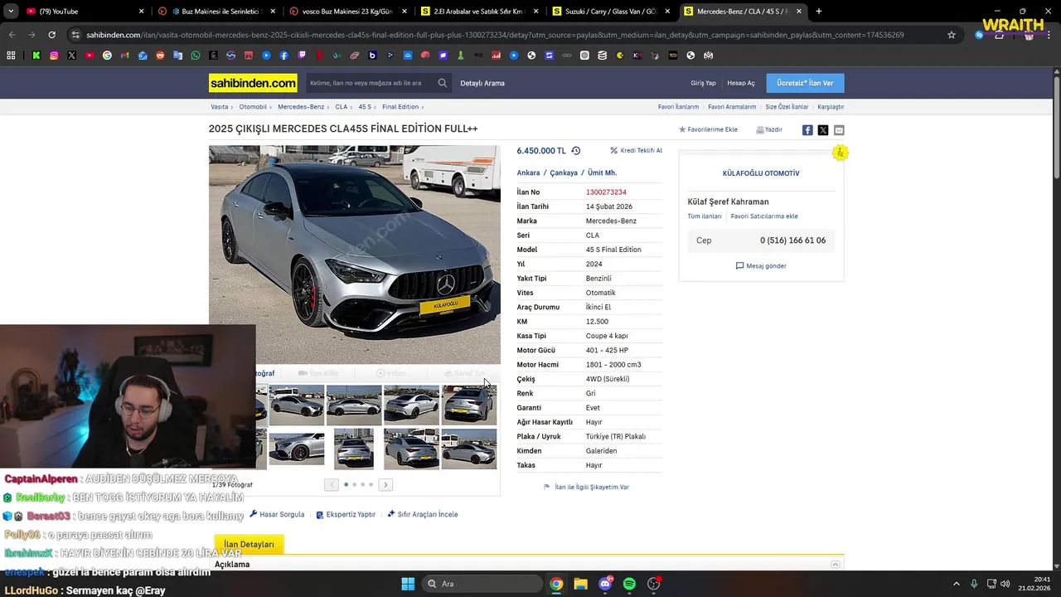This screenshot has width=1061, height=597.
Task: Open the KÜLAFOĞLU OTOMOTİV store link
Action: point(761,173)
